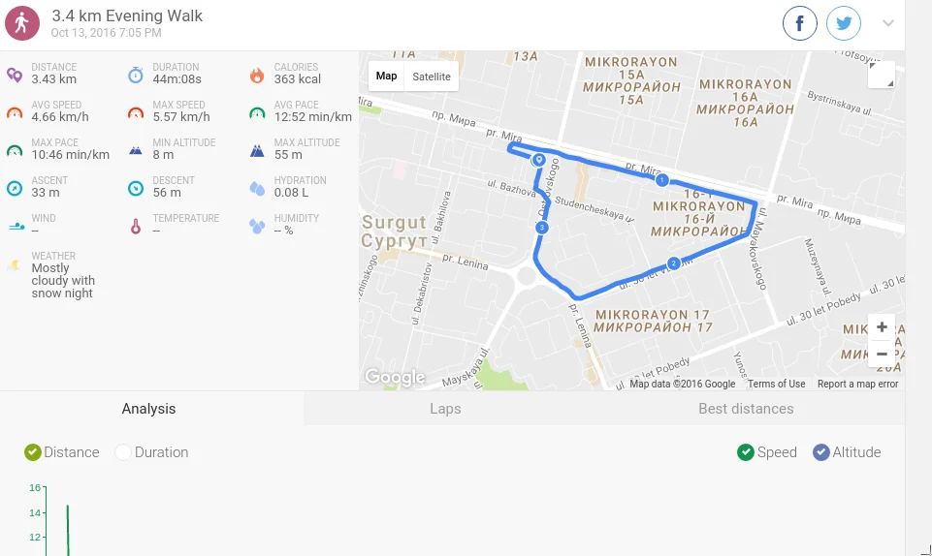
Task: Click the walking activity icon
Action: [x=22, y=23]
